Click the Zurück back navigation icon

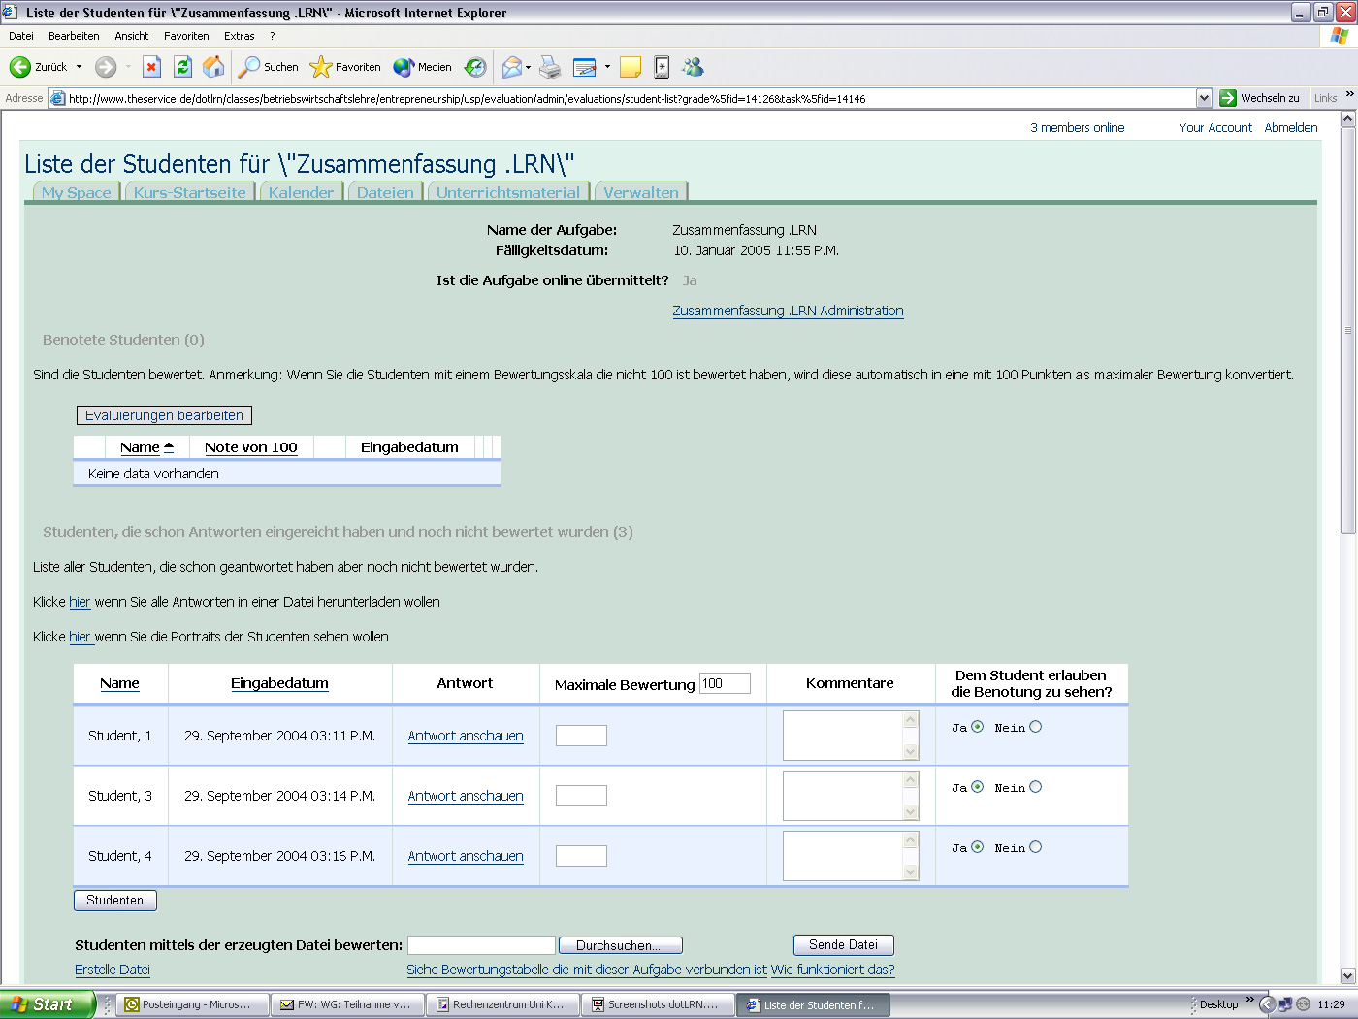21,67
